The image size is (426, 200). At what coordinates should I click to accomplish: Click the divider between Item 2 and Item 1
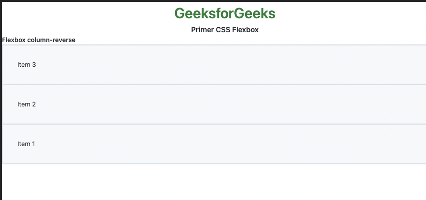tap(213, 124)
